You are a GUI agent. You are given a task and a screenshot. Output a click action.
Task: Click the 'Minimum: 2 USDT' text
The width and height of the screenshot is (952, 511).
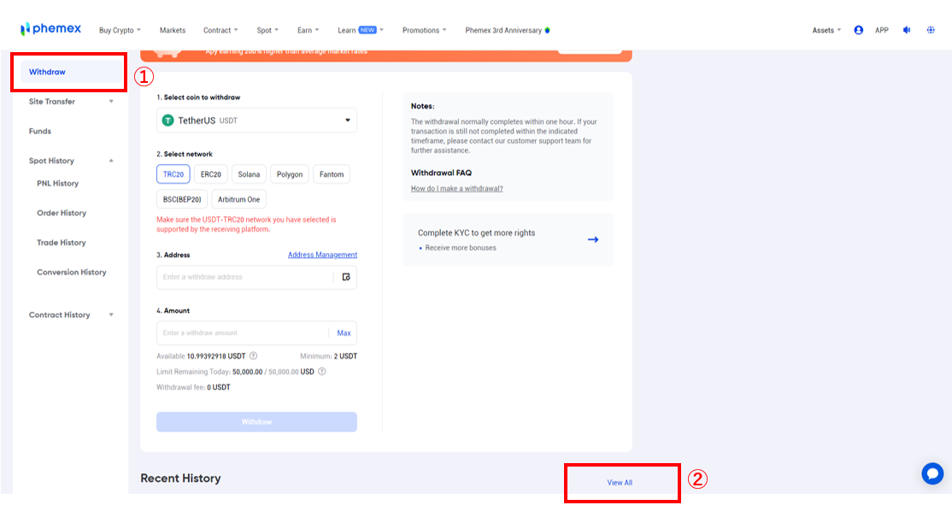(328, 356)
